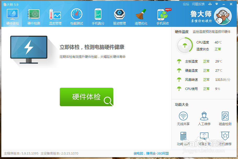Screen dimensions: 238x159
Task: Click the 功能大全 section heading
Action: click(x=182, y=105)
